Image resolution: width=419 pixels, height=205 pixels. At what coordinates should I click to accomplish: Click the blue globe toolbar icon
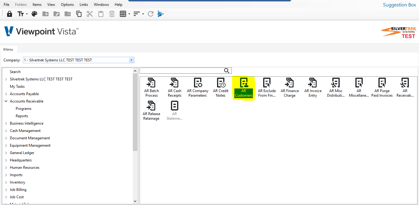point(160,14)
